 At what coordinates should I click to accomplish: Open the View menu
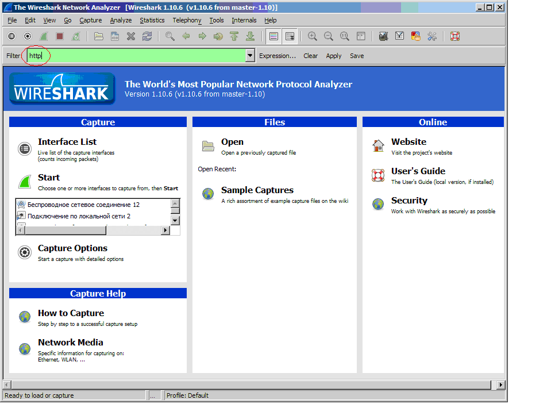(x=49, y=20)
